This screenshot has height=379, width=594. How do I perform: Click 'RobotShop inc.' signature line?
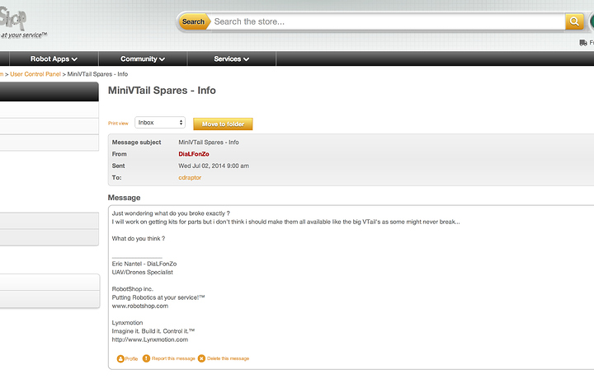pos(132,288)
